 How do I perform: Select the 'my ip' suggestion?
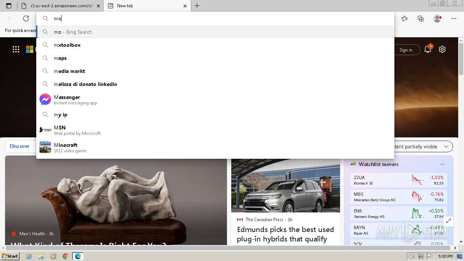pyautogui.click(x=215, y=115)
